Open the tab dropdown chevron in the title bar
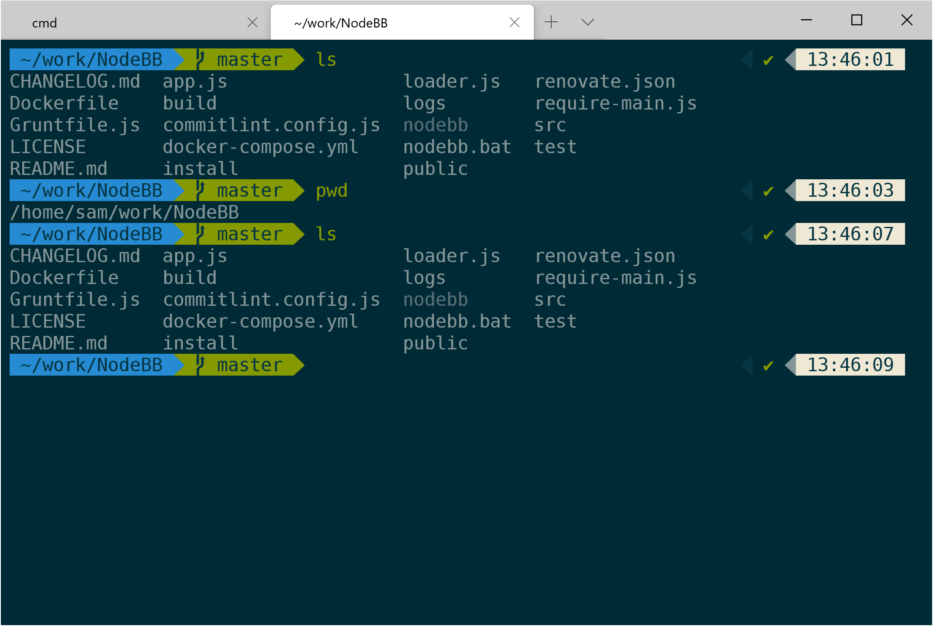The width and height of the screenshot is (933, 626). [x=587, y=21]
